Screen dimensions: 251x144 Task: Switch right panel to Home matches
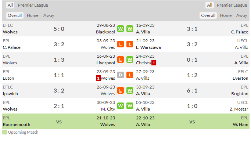(x=226, y=15)
